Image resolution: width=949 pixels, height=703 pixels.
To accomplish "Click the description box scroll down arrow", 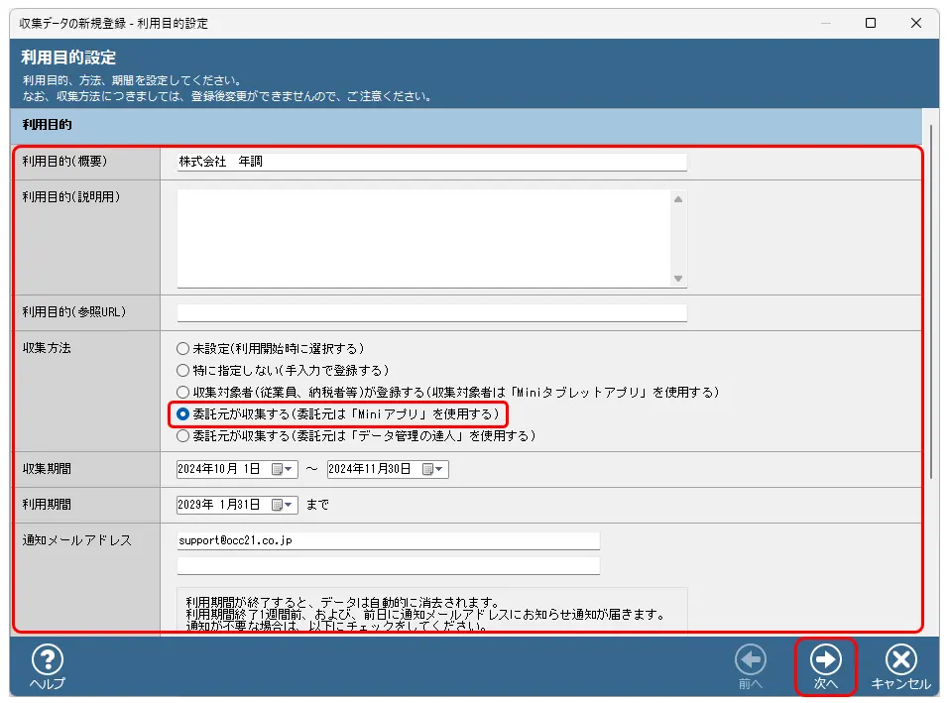I will [678, 279].
